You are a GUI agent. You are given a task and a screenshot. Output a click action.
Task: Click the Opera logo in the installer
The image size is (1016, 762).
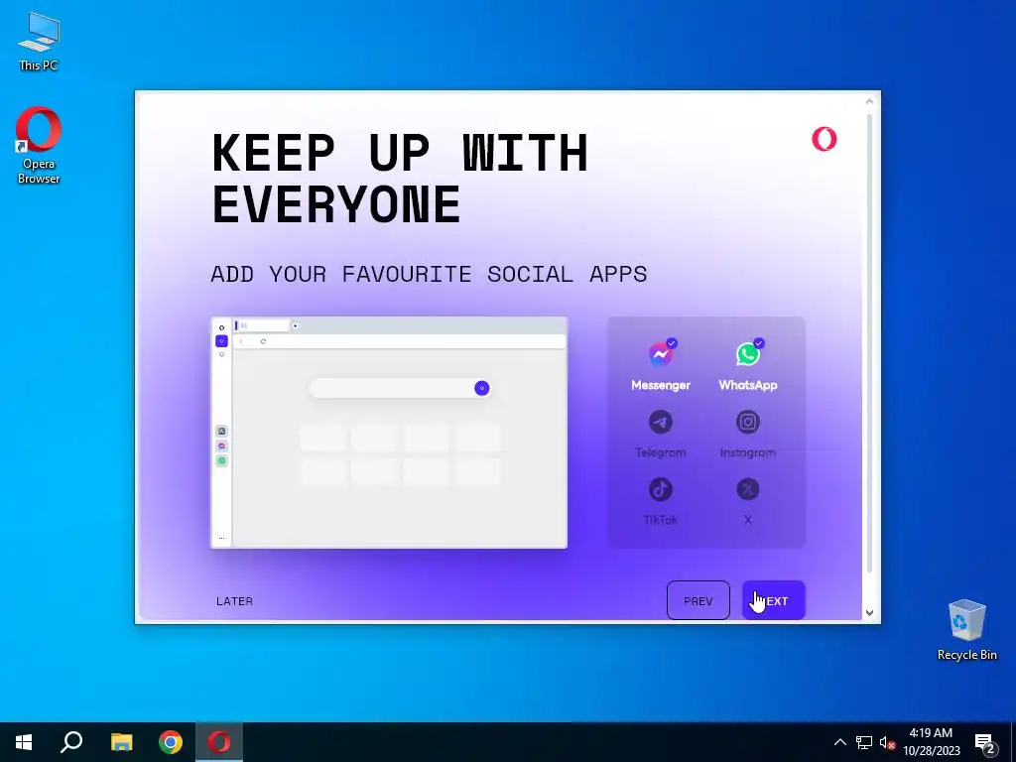coord(825,139)
